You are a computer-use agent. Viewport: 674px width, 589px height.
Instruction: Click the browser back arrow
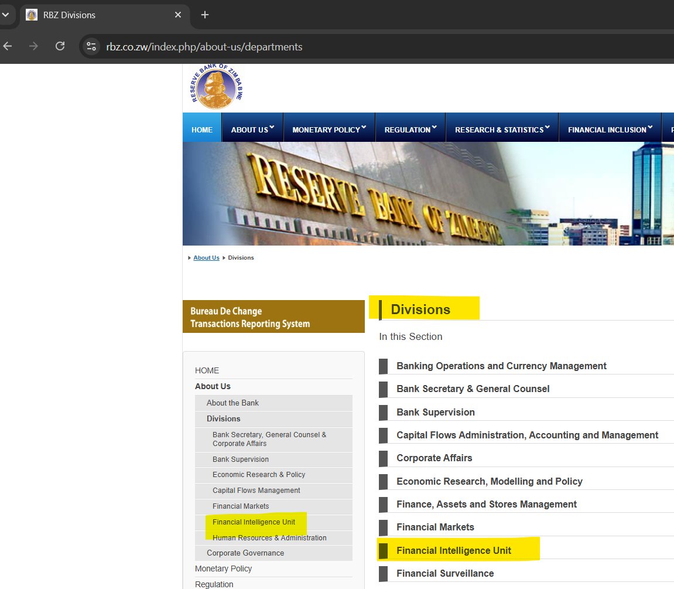click(x=7, y=46)
